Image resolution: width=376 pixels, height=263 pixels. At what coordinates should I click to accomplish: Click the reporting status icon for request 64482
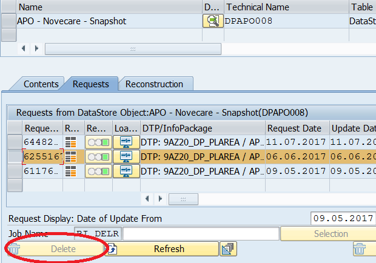pos(72,142)
